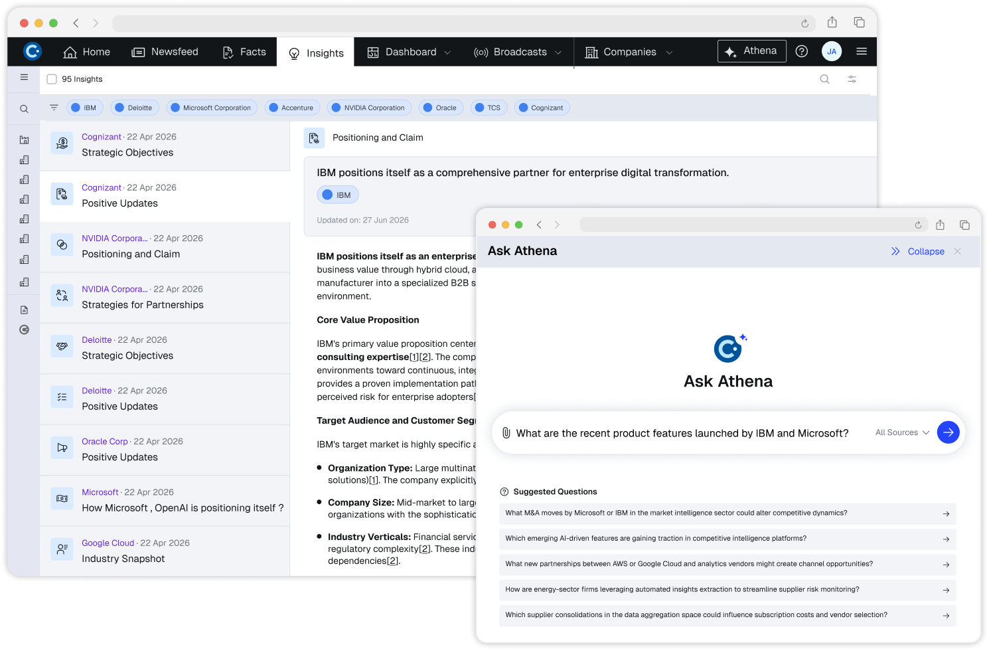This screenshot has height=651, width=989.
Task: Launch the Athena button in the navigation bar
Action: [752, 51]
